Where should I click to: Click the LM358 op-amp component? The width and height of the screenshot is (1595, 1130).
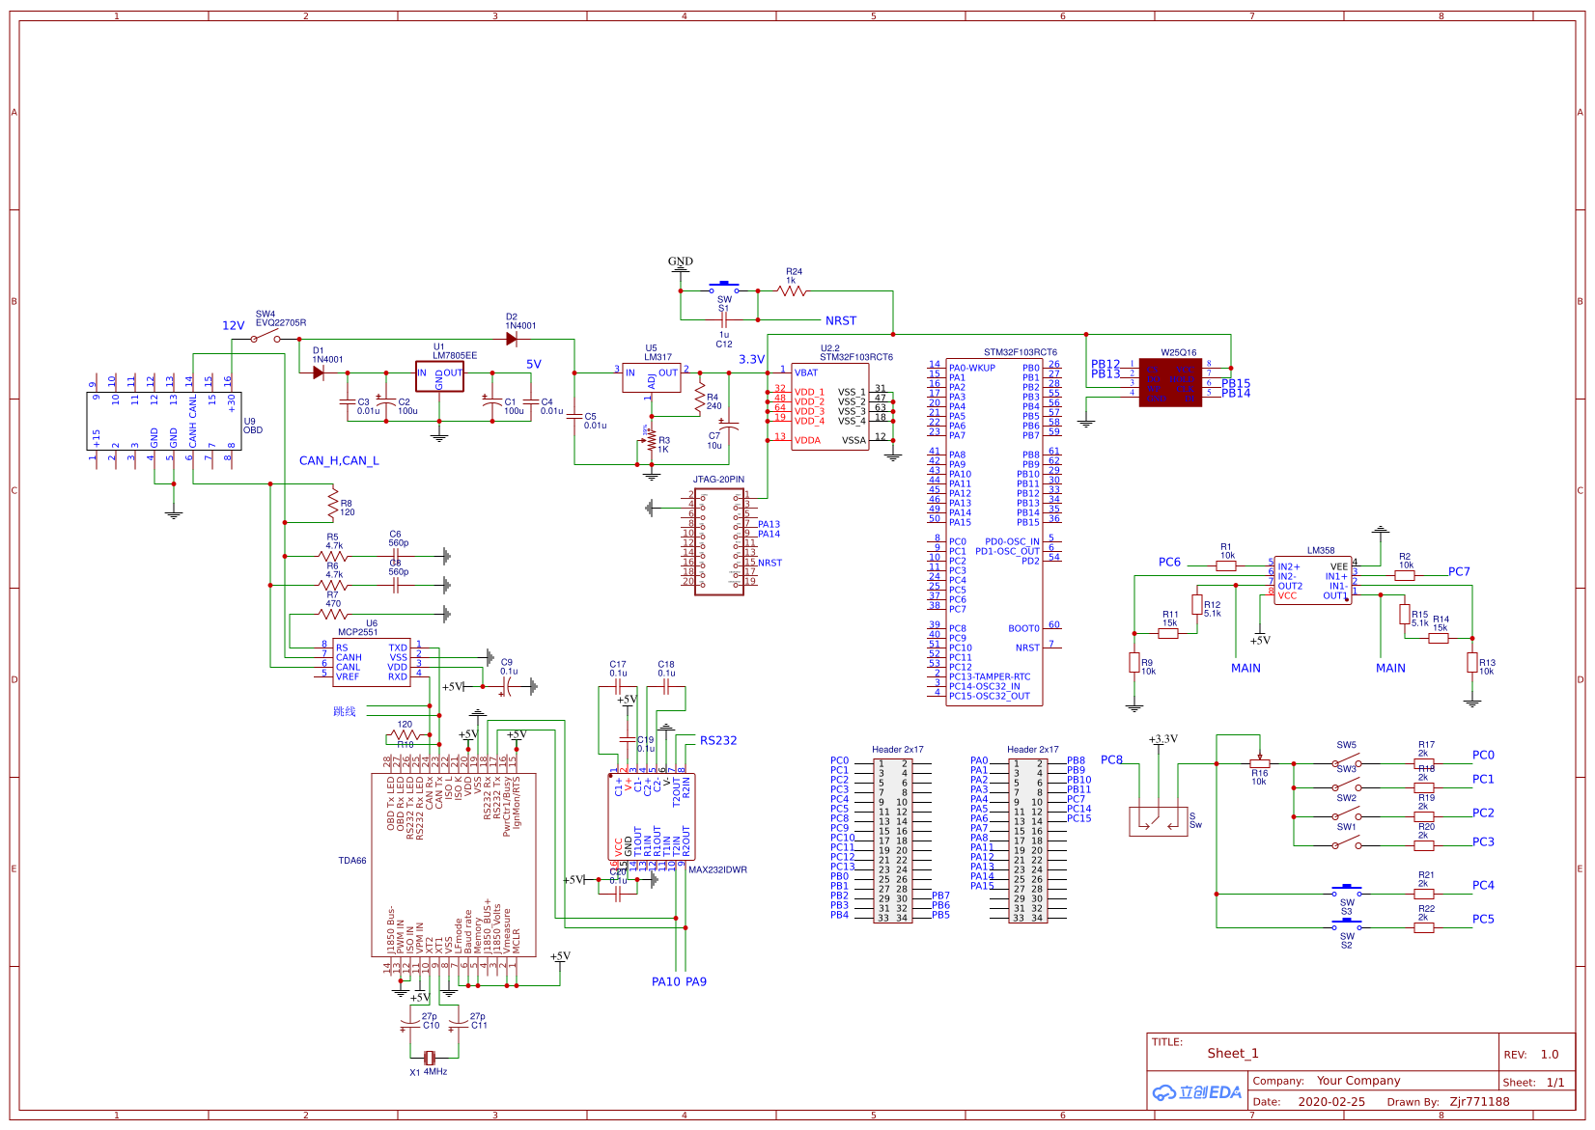point(1312,581)
